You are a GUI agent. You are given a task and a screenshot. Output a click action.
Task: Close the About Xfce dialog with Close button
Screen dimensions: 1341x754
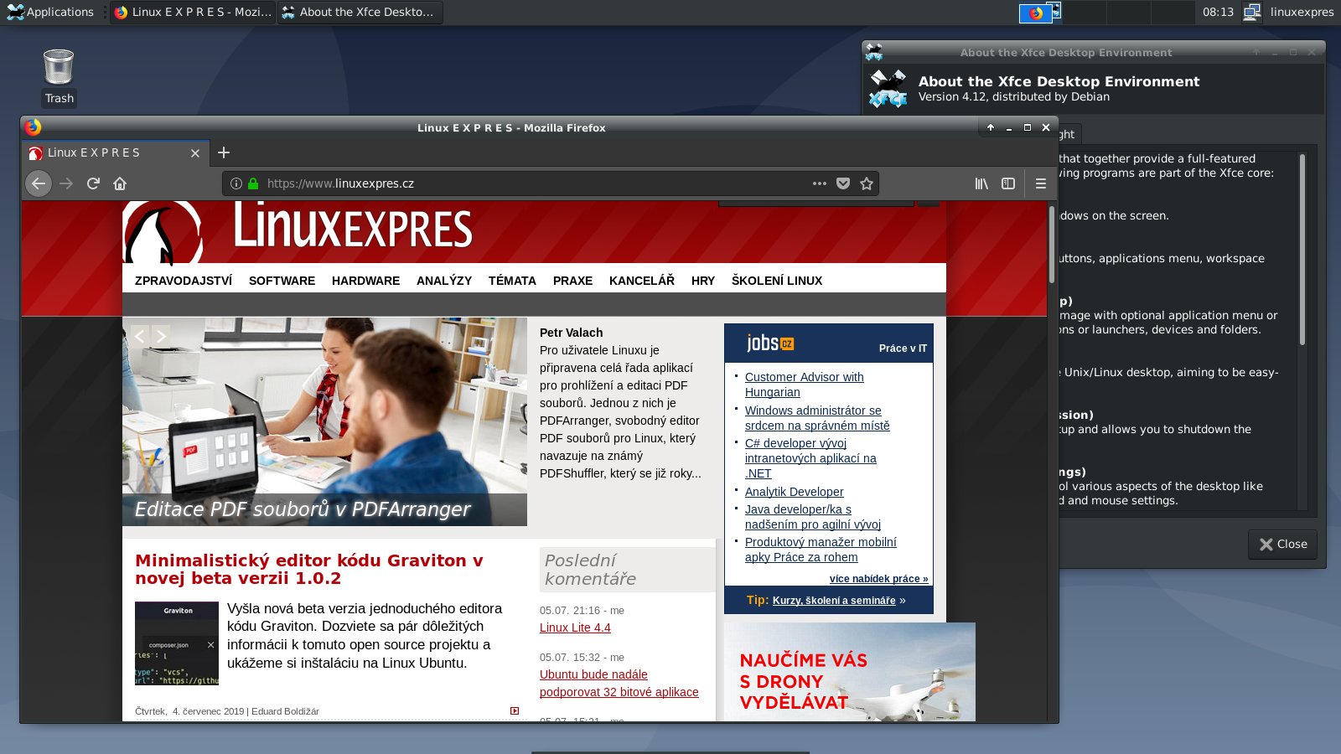[1282, 544]
